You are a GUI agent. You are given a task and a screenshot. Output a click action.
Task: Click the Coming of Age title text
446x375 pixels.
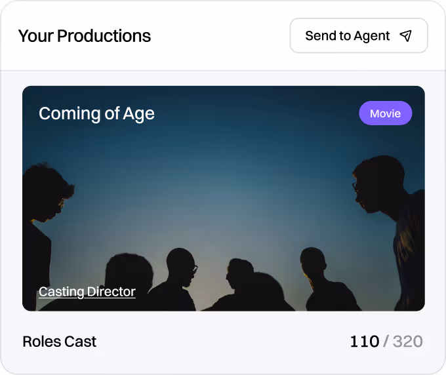(96, 113)
